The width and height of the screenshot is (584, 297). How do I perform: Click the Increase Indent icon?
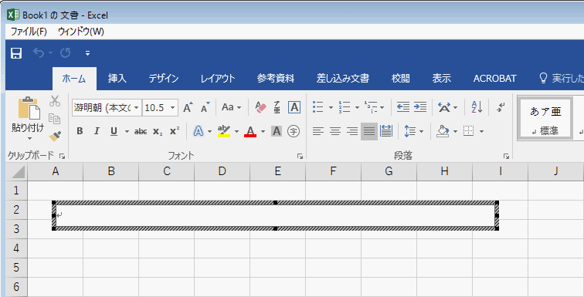click(x=420, y=107)
